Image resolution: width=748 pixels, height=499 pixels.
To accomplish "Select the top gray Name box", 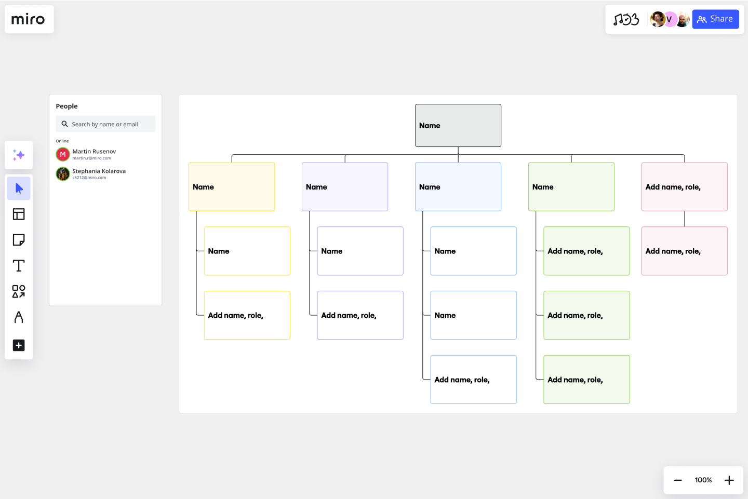I will pos(458,125).
